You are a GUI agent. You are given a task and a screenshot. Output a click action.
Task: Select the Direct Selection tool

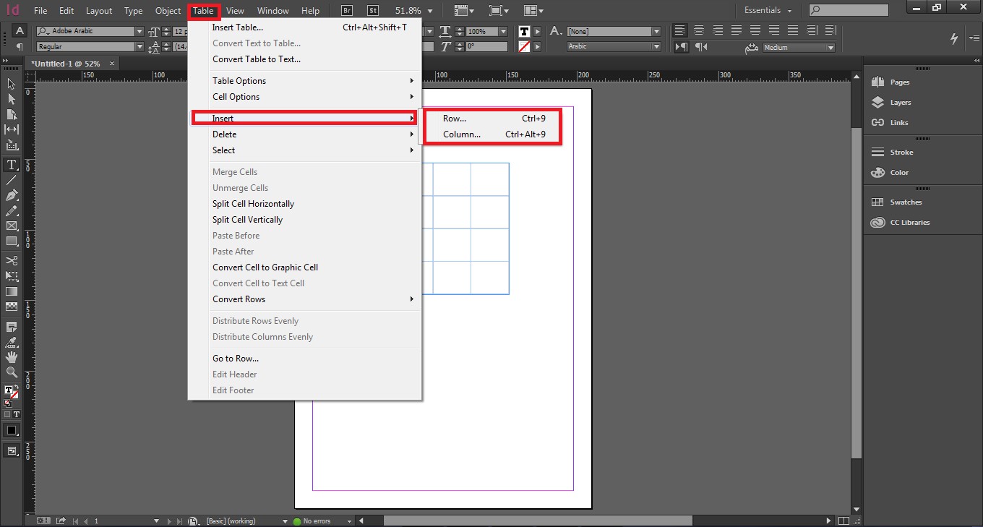12,99
